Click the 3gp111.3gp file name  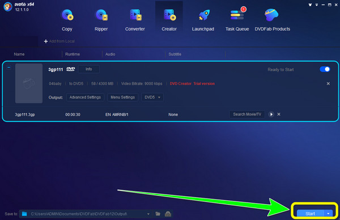(25, 115)
